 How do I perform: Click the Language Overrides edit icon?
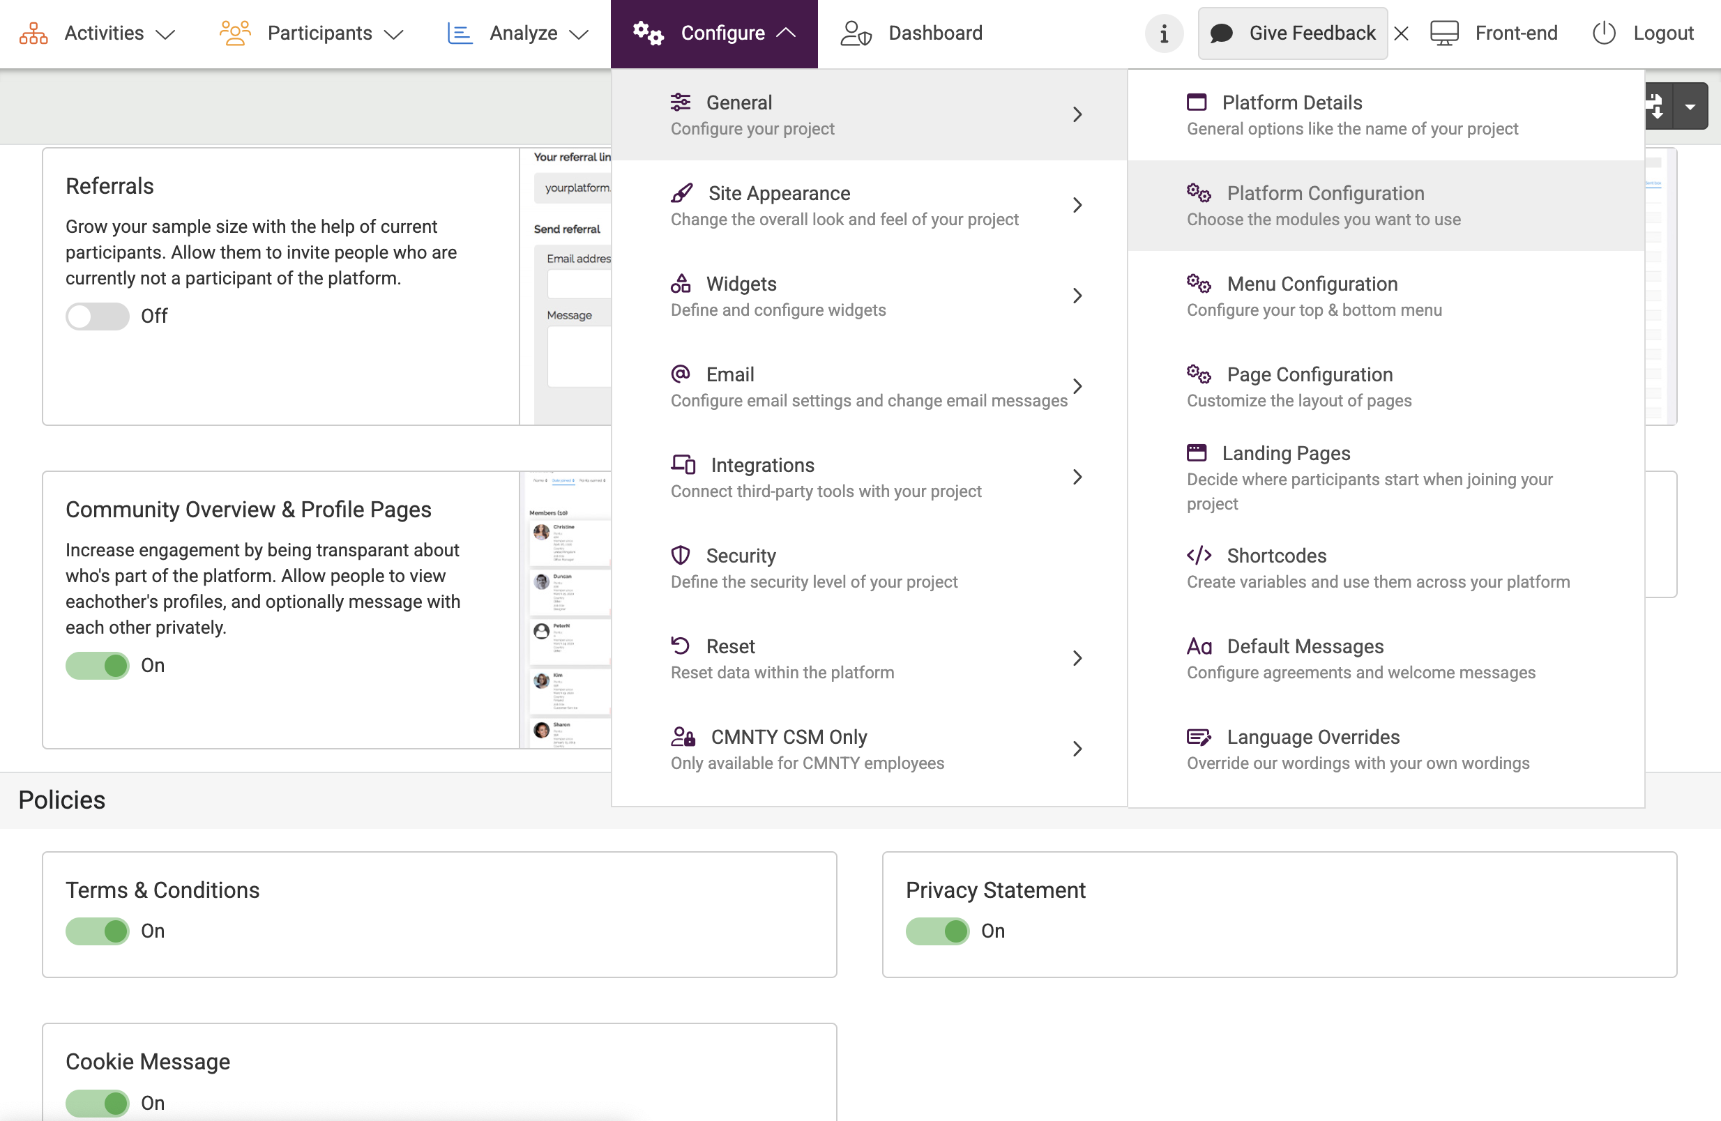(x=1198, y=736)
